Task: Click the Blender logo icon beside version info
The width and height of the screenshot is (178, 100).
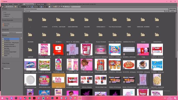Action: pyautogui.click(x=49, y=4)
